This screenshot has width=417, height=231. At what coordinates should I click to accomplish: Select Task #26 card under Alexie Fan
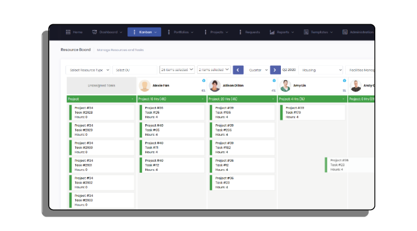(x=172, y=113)
